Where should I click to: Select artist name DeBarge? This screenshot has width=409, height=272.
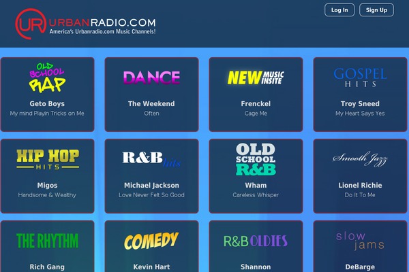360,267
